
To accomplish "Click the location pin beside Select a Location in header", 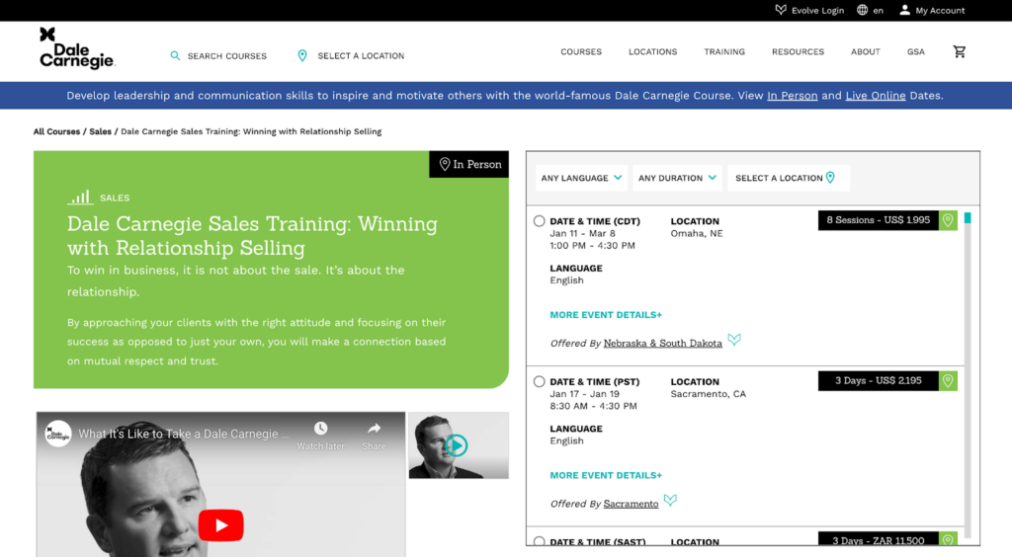I will (x=302, y=56).
